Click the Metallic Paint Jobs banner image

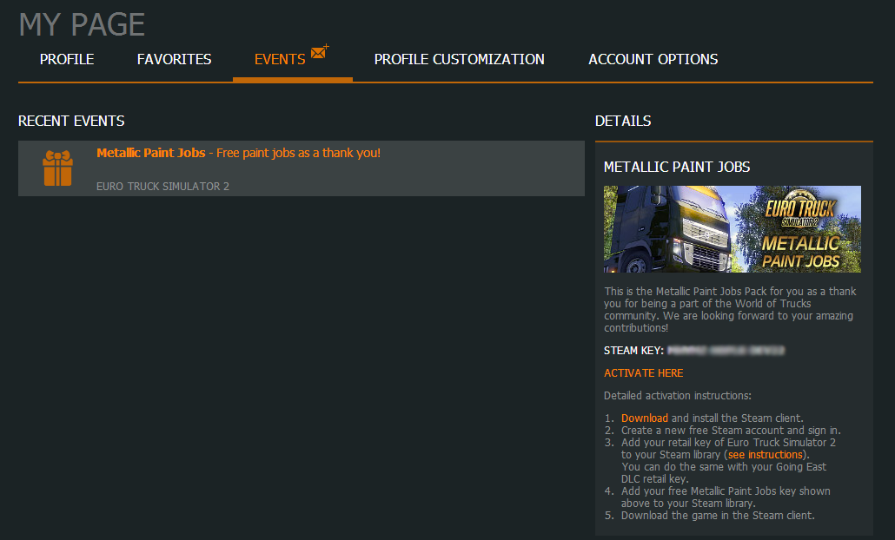[x=733, y=229]
